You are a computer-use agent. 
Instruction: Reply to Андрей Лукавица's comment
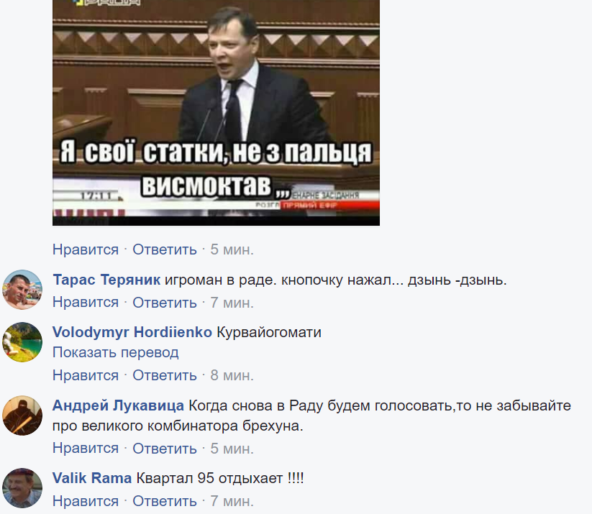tap(165, 449)
